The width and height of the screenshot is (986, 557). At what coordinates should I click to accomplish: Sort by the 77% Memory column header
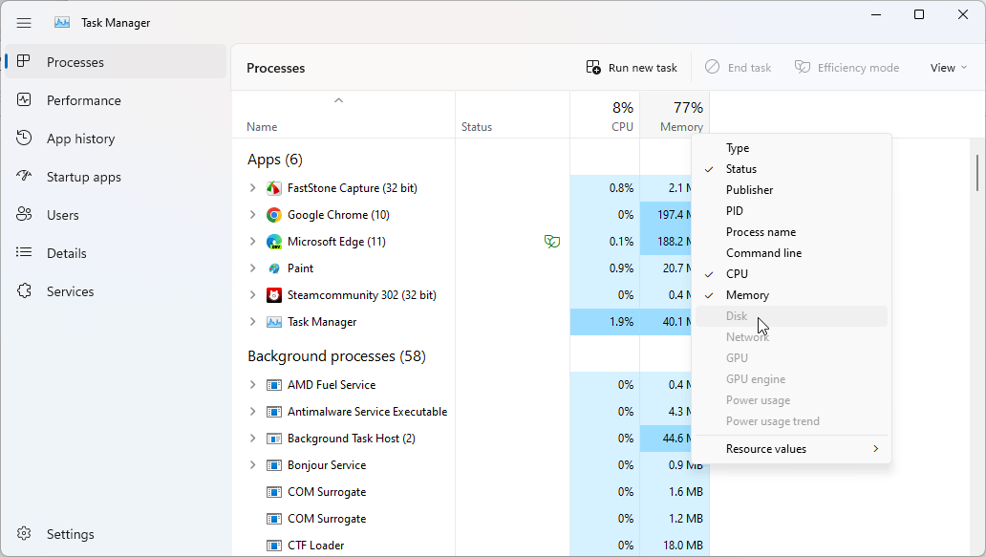click(x=675, y=115)
